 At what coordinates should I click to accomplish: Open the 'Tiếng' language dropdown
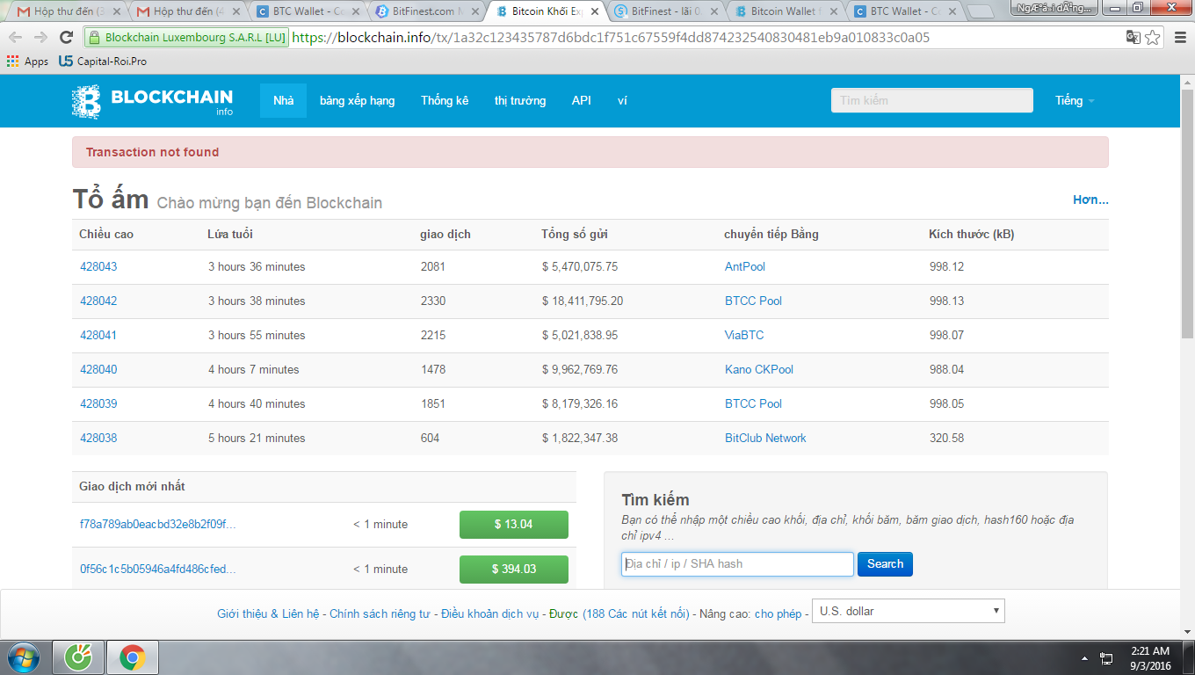1075,101
